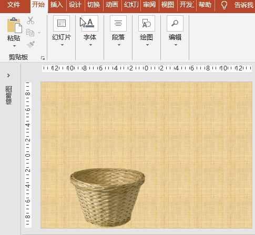Click the 编辑 label
Screen dimensions: 255x235
pos(175,37)
